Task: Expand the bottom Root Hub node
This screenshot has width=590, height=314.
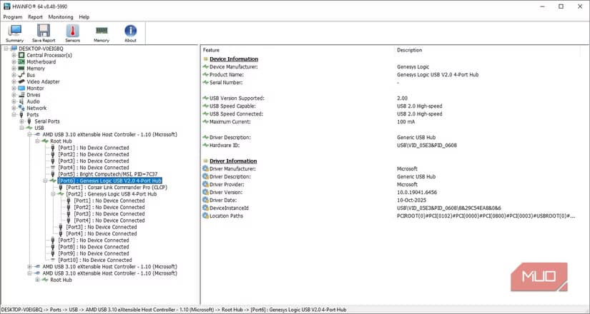Action: coord(37,280)
